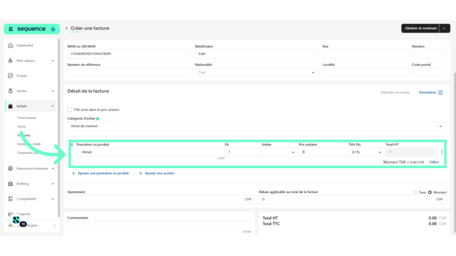This screenshot has height=256, width=456.
Task: Click the IBAN ou QR-IBAN field
Action: click(x=129, y=54)
